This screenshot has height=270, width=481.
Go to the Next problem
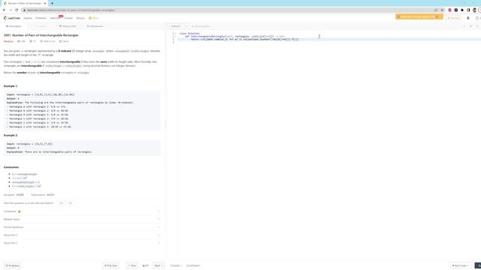159,265
